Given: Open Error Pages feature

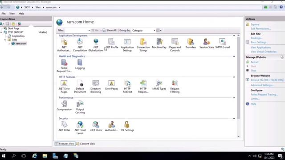Looking at the screenshot, I should point(111,85).
